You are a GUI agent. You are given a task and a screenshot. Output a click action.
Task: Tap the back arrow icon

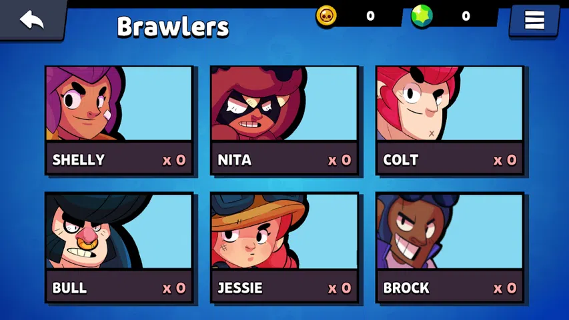click(31, 19)
